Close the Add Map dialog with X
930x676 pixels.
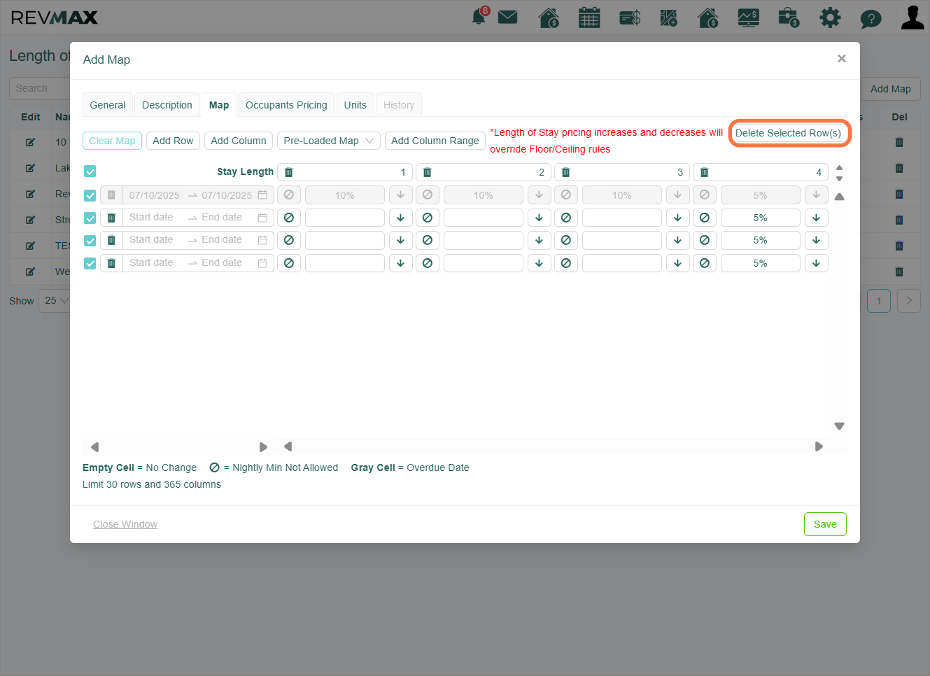pyautogui.click(x=842, y=59)
